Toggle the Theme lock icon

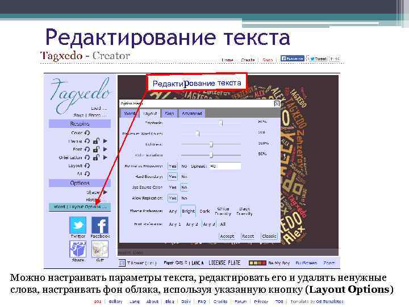(x=96, y=141)
